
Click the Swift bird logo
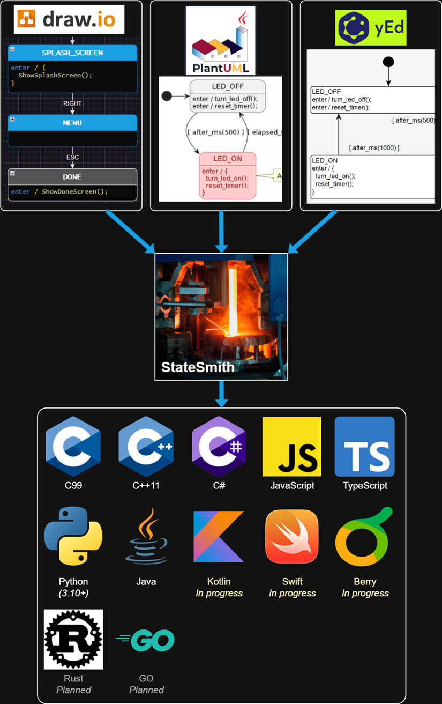tap(292, 537)
